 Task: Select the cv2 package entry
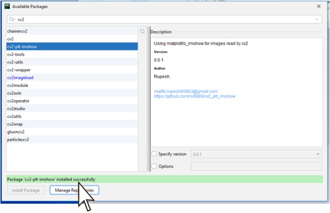10,39
